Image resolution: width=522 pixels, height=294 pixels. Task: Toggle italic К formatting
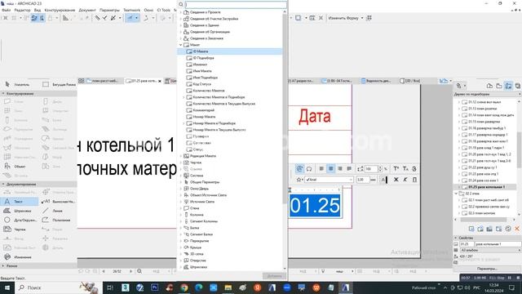[405, 180]
